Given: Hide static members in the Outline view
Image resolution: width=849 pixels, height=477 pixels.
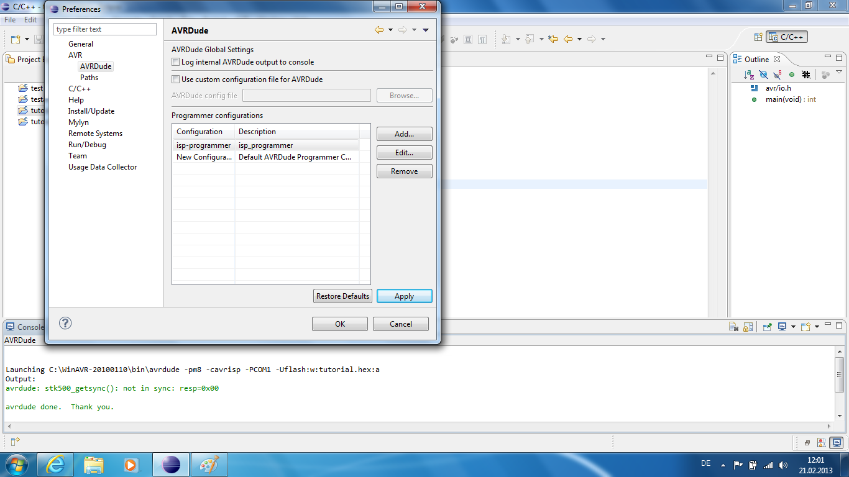Looking at the screenshot, I should (x=779, y=75).
